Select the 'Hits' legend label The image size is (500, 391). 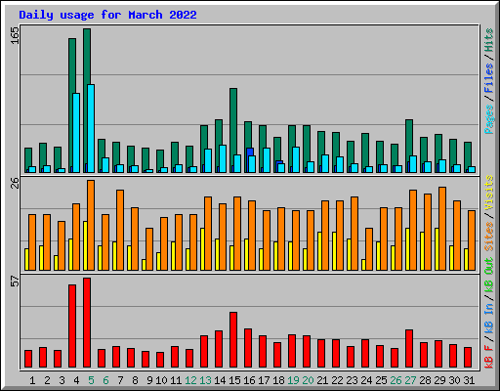(x=489, y=40)
